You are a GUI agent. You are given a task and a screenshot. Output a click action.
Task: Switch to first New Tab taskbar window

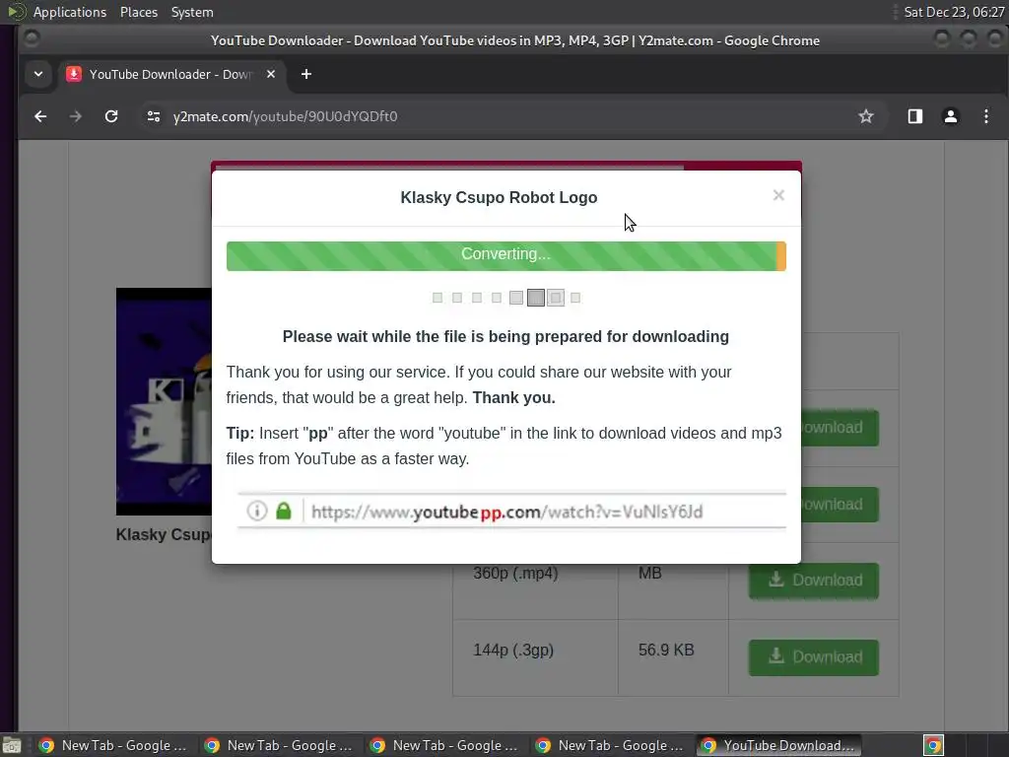point(113,745)
